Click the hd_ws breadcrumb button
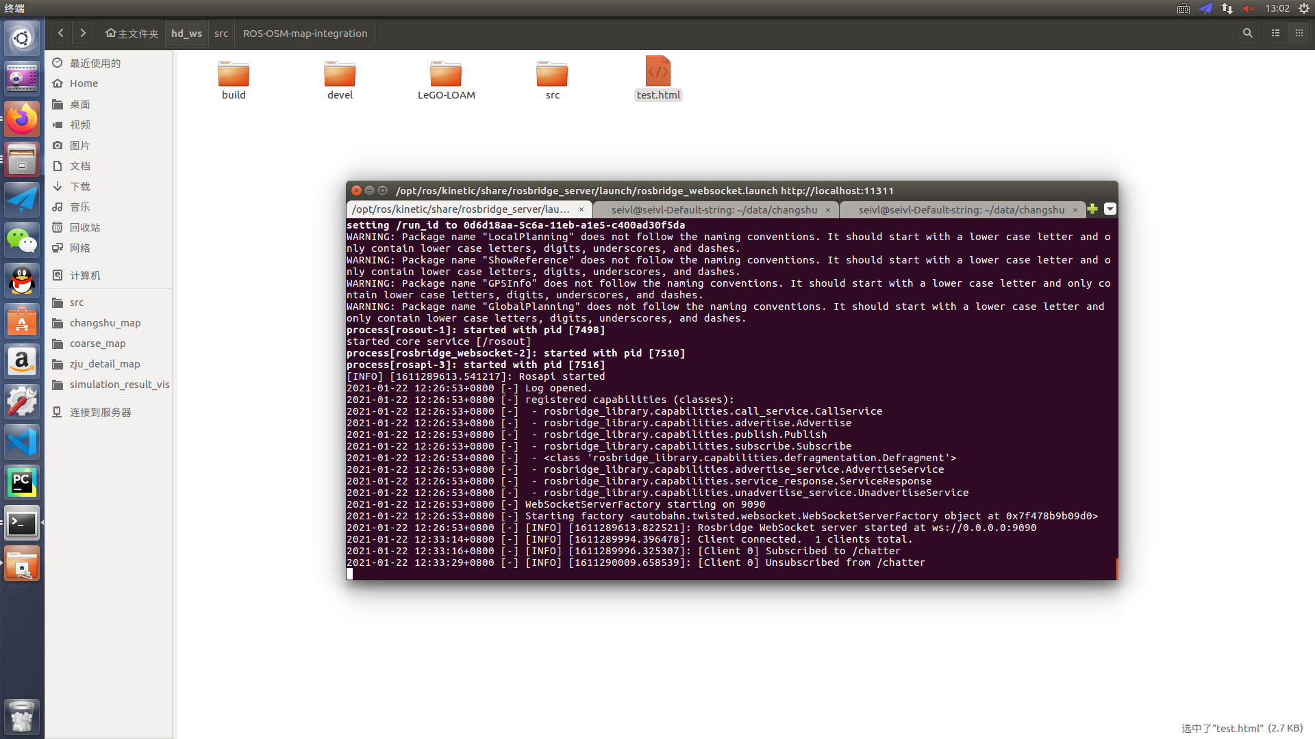Image resolution: width=1315 pixels, height=739 pixels. click(x=186, y=33)
